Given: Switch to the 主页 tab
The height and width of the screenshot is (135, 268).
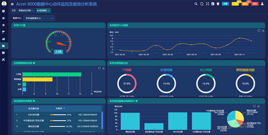Looking at the screenshot, I should [13, 10].
